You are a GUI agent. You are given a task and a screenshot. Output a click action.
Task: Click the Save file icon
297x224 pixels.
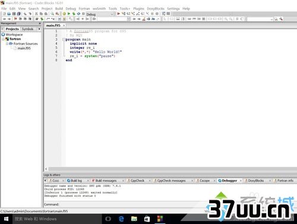tap(14, 14)
